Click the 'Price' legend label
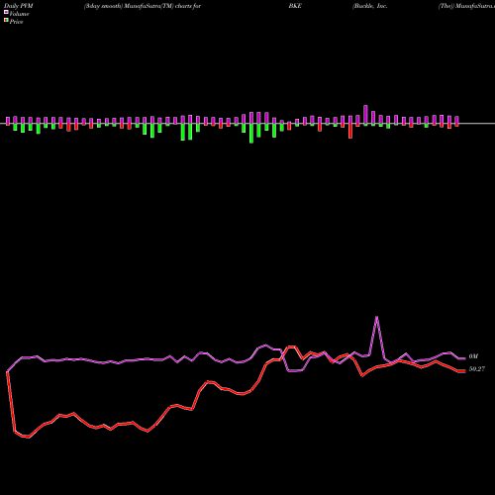495x495 pixels. [x=16, y=22]
